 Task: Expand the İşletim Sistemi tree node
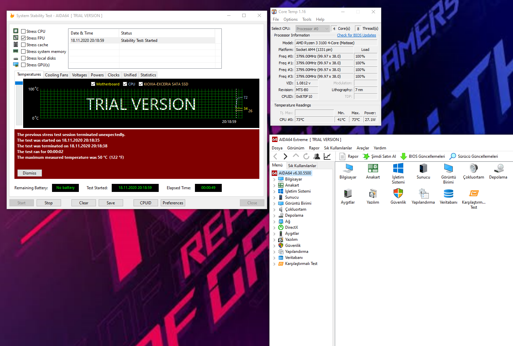click(274, 192)
